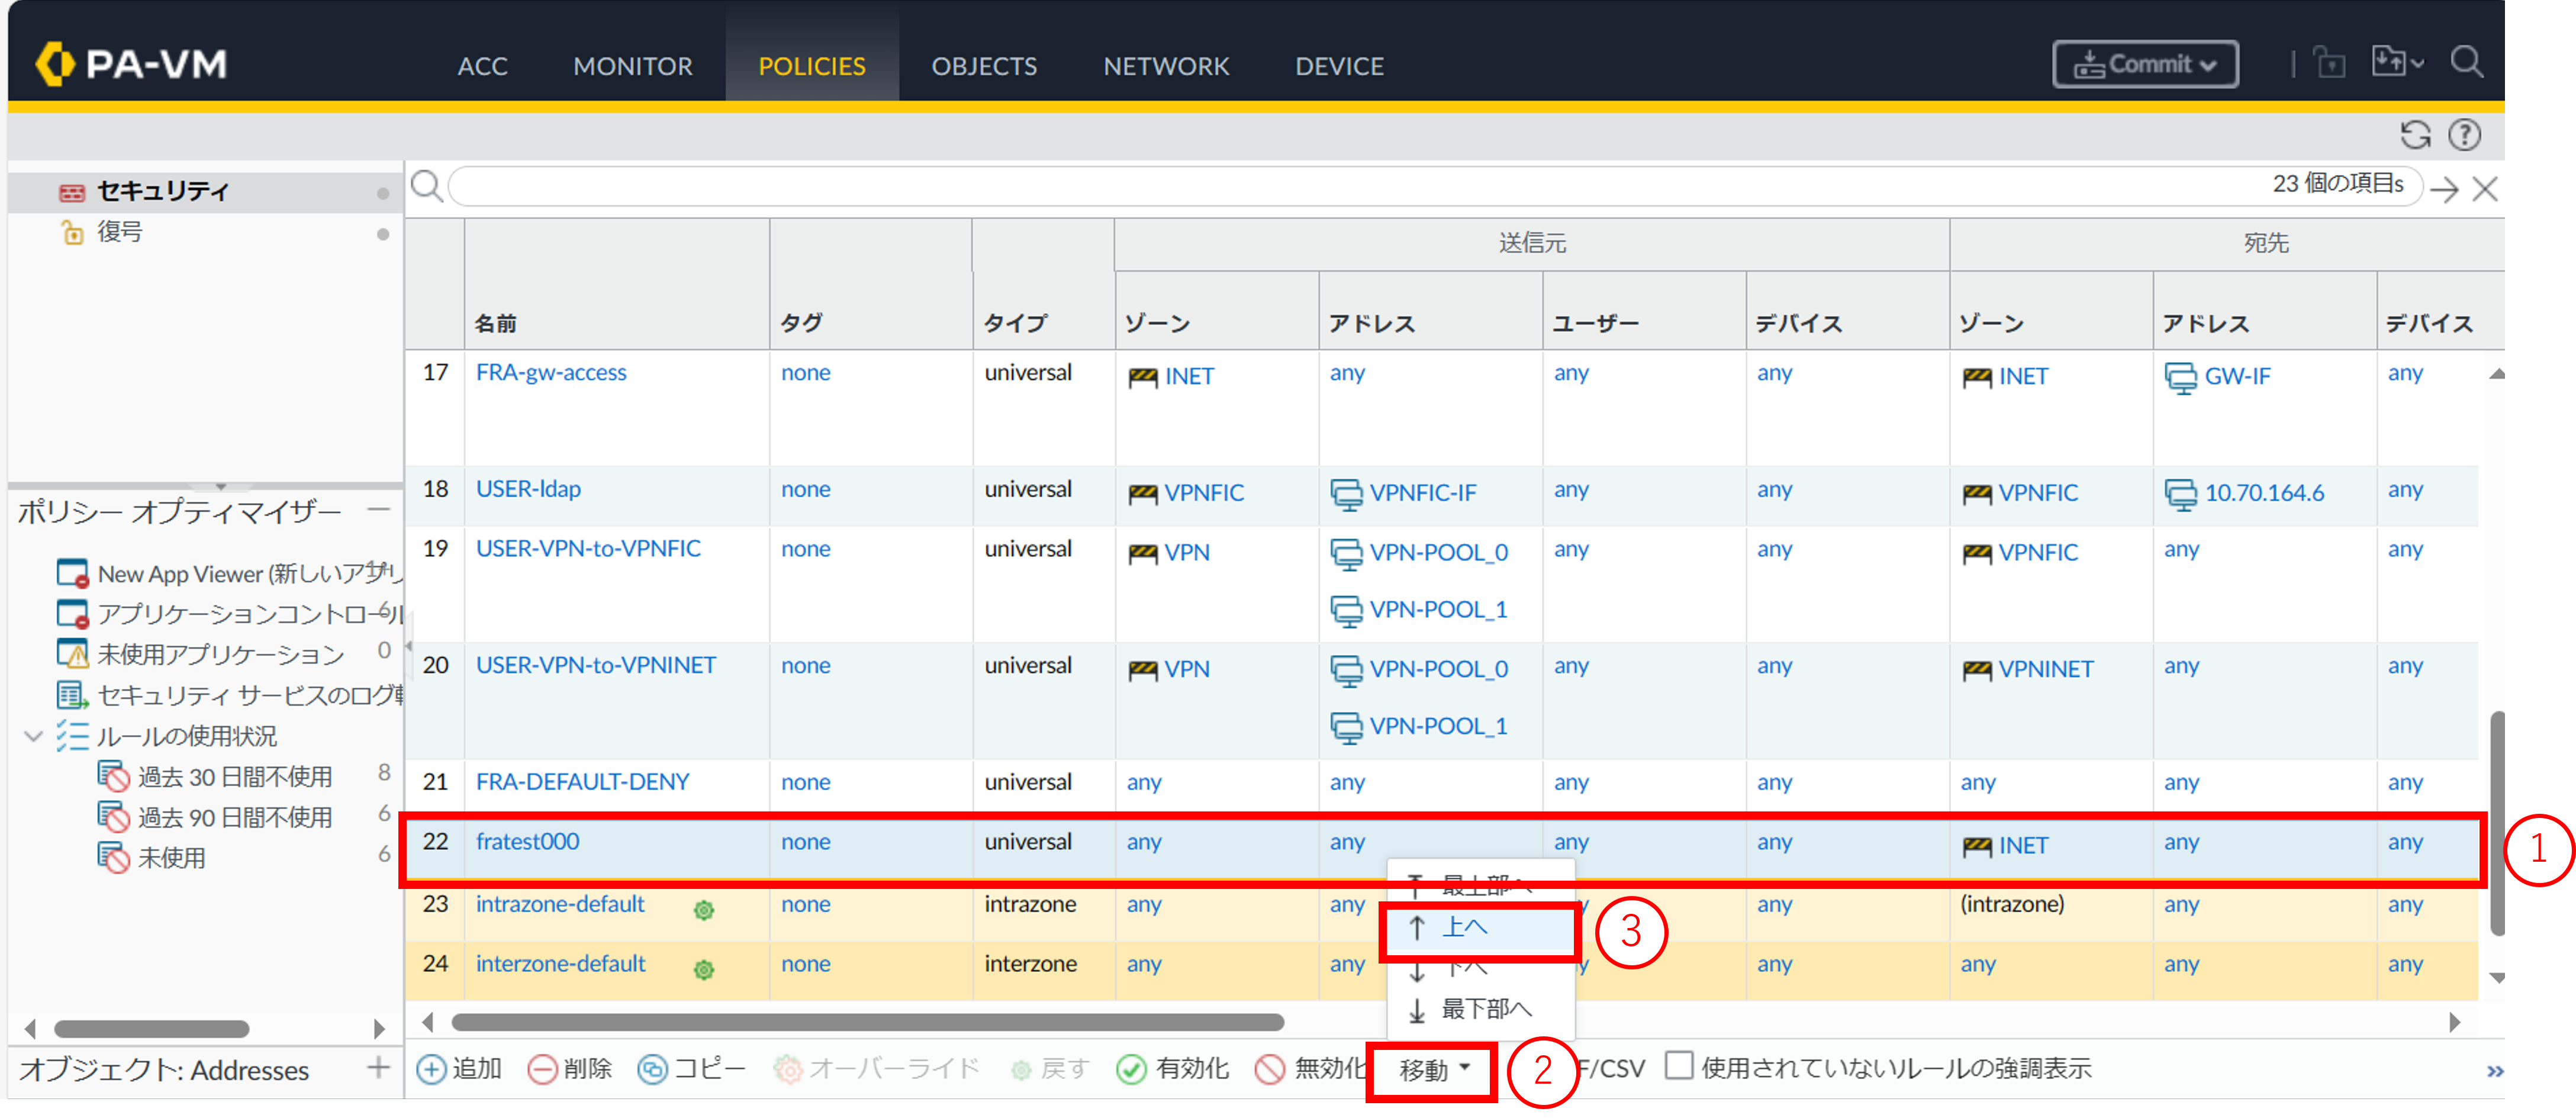Check highlight unused rules checkbox
2576x1118 pixels.
click(1679, 1066)
